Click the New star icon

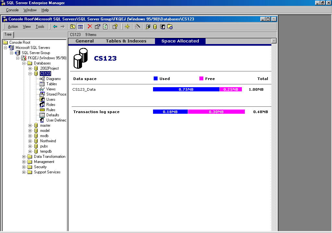tap(127, 27)
